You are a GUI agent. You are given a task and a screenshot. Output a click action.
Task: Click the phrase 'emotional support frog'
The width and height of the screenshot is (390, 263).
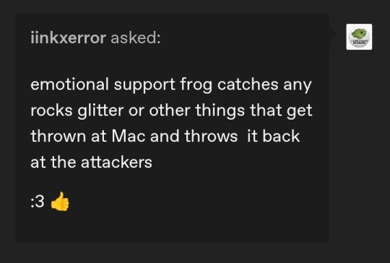coord(121,85)
